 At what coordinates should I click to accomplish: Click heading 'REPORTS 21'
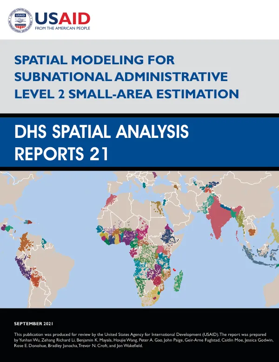61,154
